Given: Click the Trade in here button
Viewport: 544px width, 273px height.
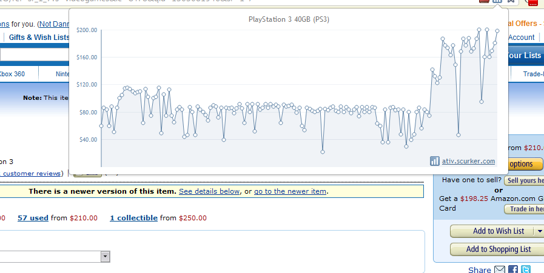Looking at the screenshot, I should point(524,209).
